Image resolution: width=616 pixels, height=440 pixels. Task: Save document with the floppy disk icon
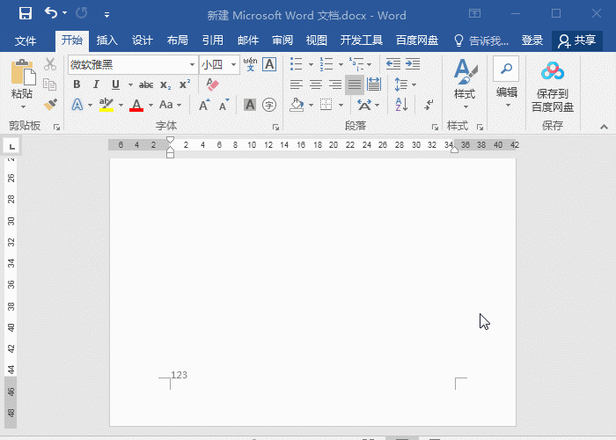tap(25, 14)
